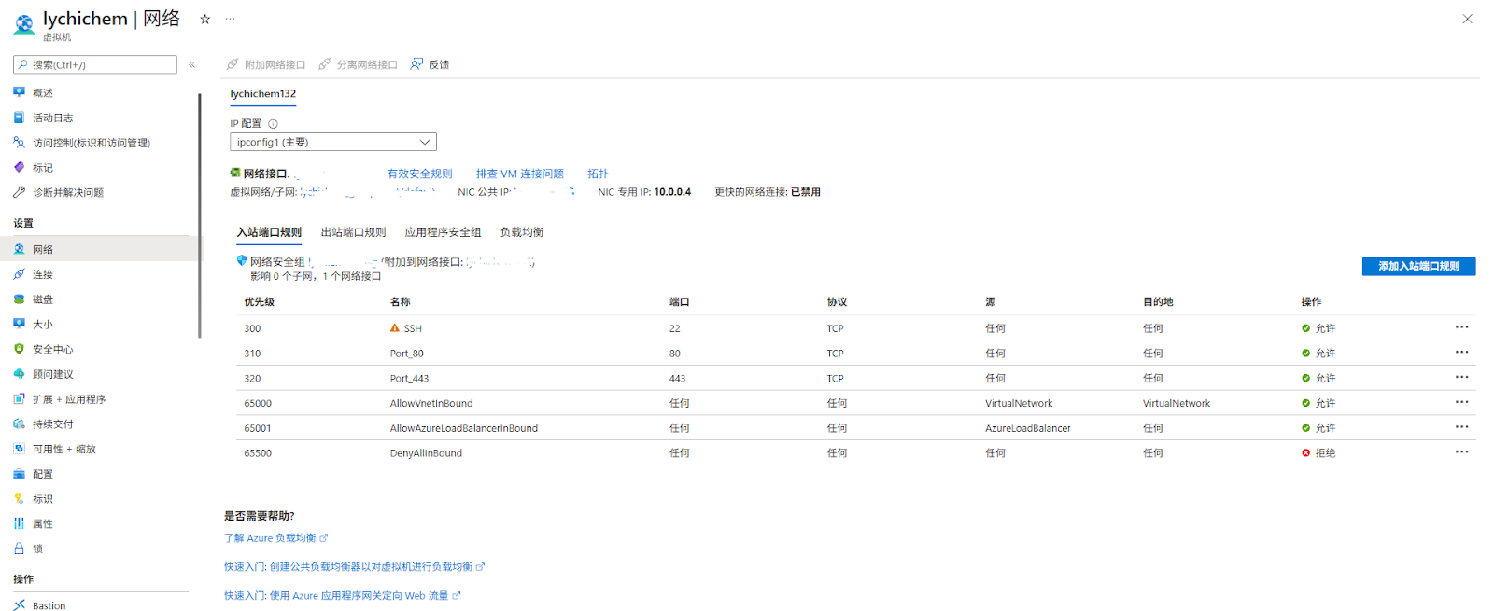Sort by 名称 column header
This screenshot has height=611, width=1494.
(401, 302)
